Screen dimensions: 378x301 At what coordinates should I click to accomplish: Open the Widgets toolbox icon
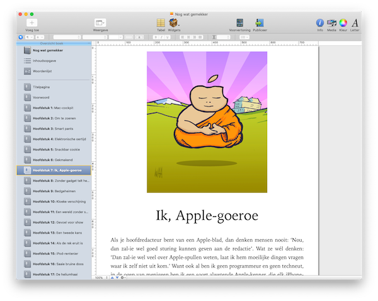click(x=174, y=23)
